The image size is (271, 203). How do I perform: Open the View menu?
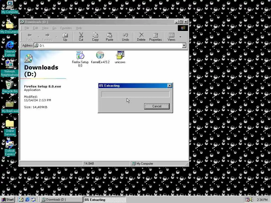[45, 28]
